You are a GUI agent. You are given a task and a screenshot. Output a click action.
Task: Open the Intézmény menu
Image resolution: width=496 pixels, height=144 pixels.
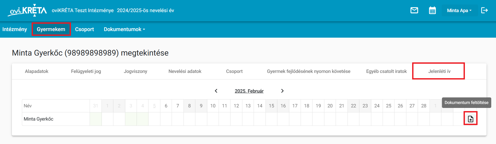click(x=15, y=29)
